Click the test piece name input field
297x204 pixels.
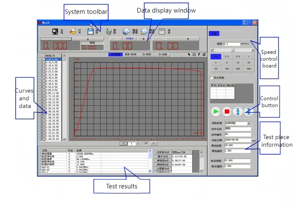coord(238,129)
